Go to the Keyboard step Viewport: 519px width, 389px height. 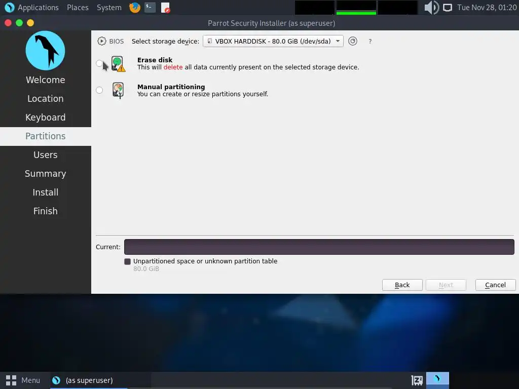point(45,118)
